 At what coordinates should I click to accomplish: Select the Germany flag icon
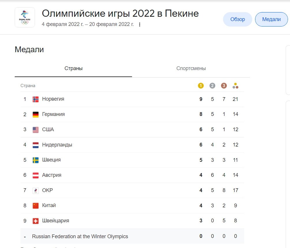[35, 114]
